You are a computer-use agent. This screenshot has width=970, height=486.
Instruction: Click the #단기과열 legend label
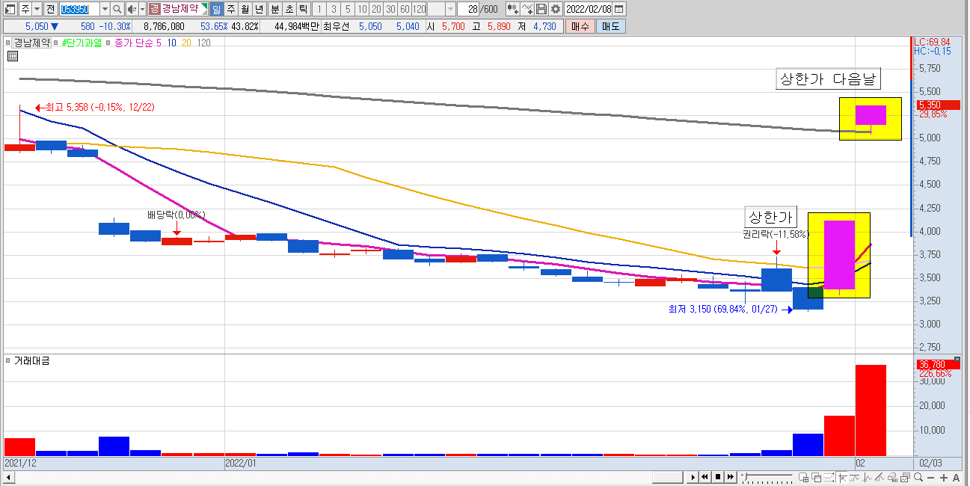[82, 43]
